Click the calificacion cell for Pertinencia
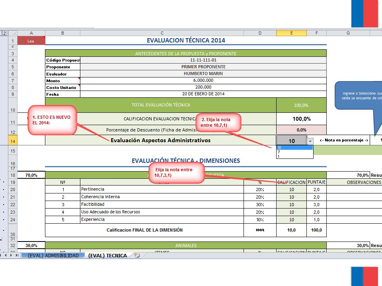The width and height of the screenshot is (382, 286). [291, 189]
